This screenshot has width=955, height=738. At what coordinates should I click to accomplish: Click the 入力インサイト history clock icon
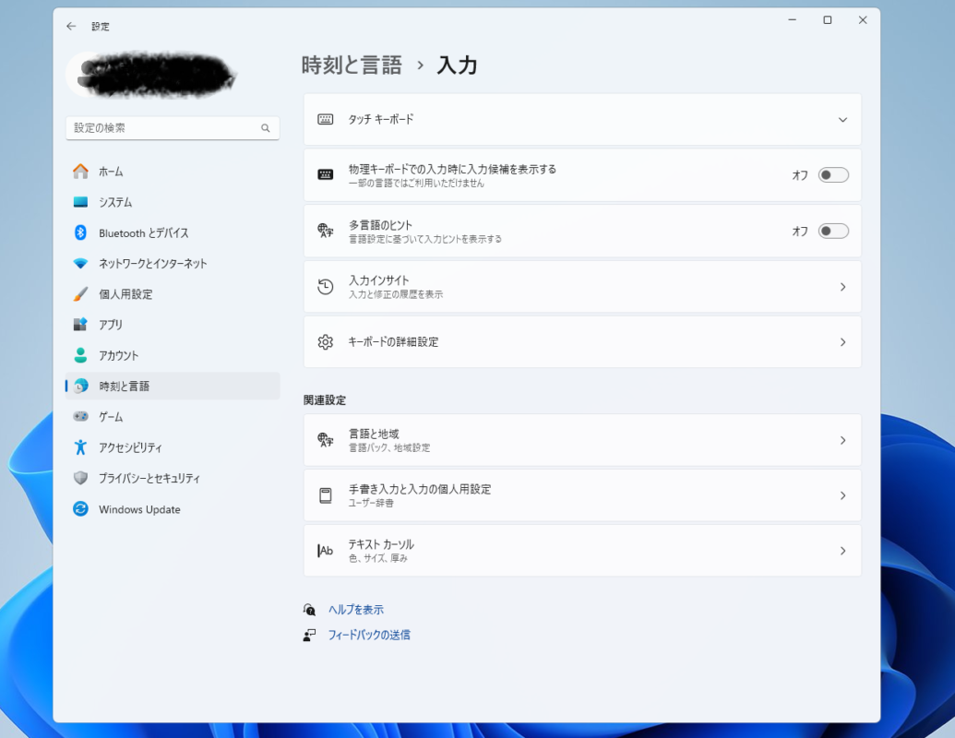[326, 286]
